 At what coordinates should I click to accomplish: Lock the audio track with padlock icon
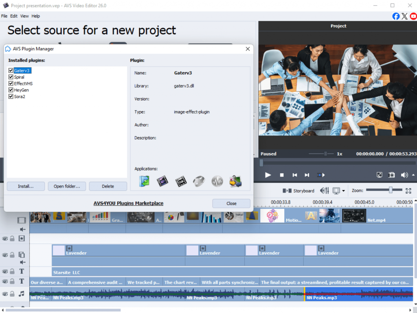pos(12,294)
